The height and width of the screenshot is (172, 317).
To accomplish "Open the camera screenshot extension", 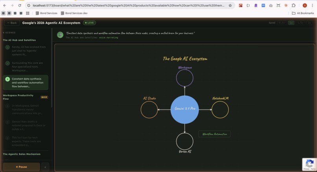I will [x=271, y=6].
